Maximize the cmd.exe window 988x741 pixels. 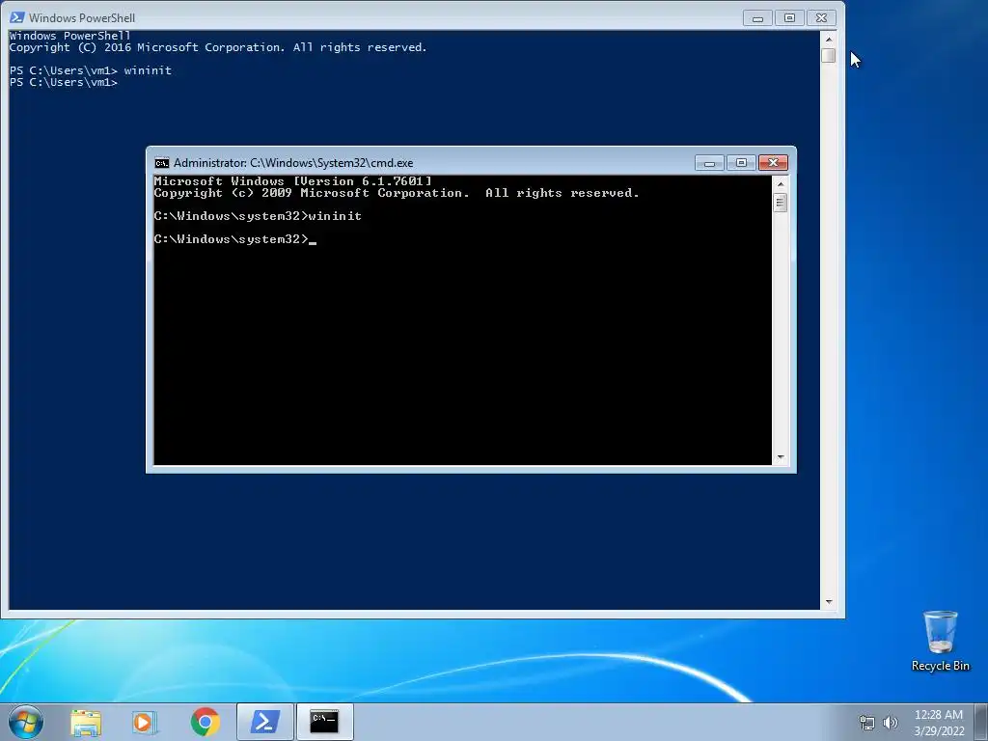[x=741, y=163]
